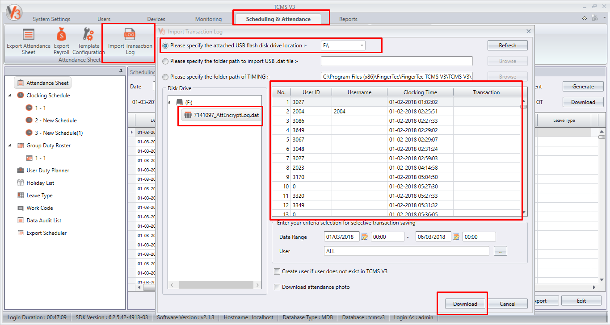Cancel the Import Transaction Log dialog

click(508, 304)
